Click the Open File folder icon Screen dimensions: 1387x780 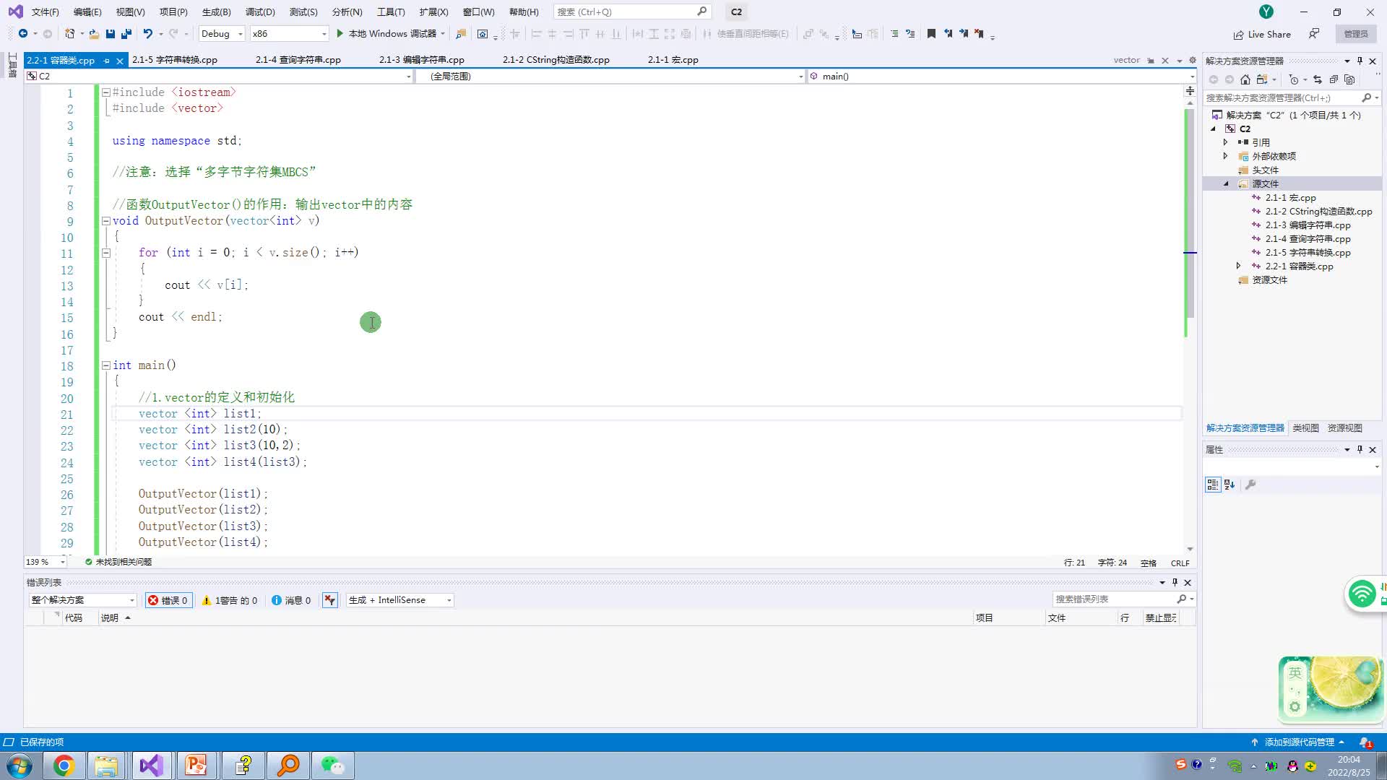pyautogui.click(x=94, y=33)
